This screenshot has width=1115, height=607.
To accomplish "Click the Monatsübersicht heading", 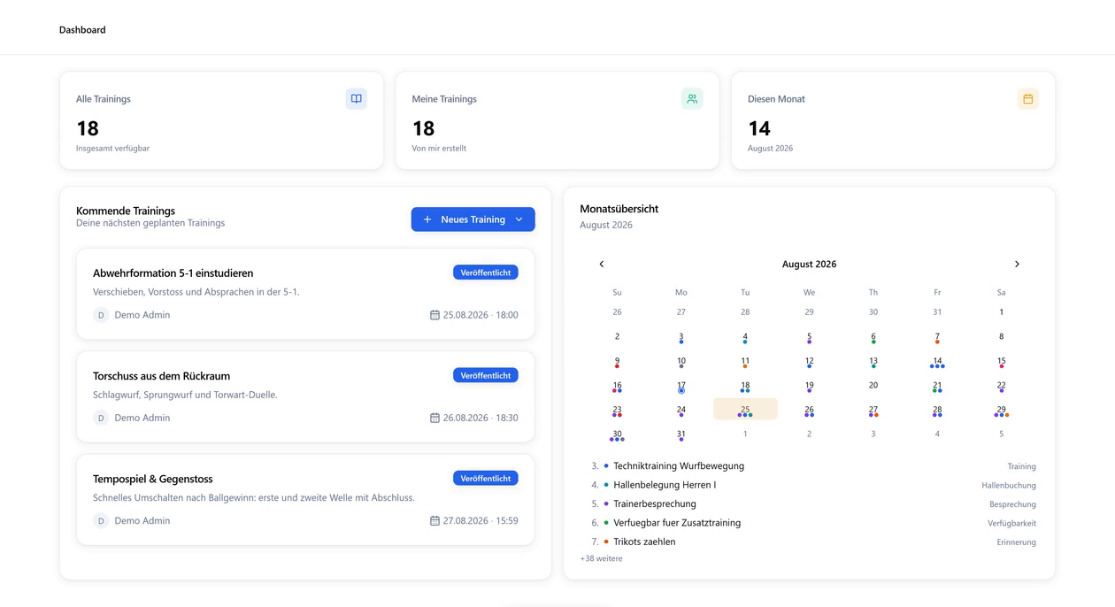I will point(619,209).
